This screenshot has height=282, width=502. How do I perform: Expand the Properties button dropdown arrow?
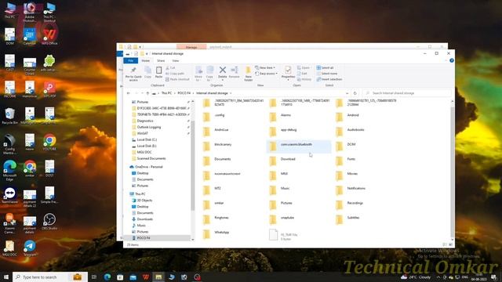(288, 80)
